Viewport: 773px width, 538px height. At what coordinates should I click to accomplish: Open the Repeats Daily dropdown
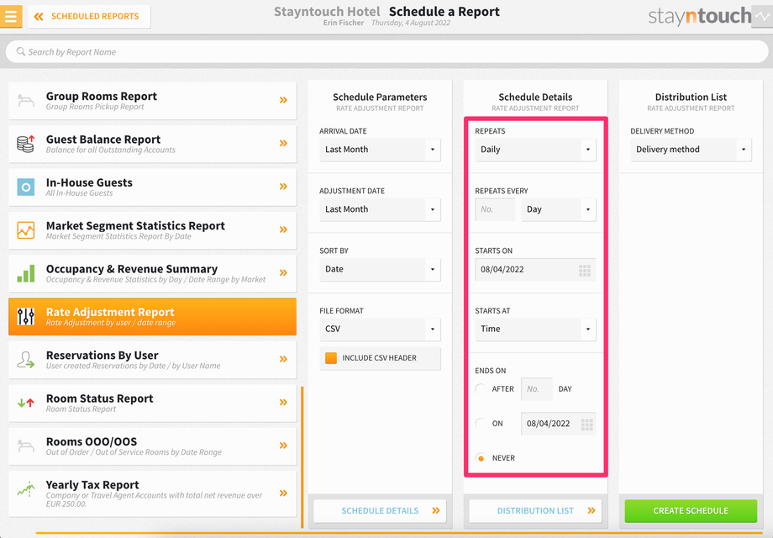coord(535,150)
